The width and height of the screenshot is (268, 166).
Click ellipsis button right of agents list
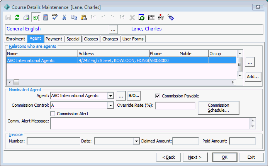[250, 62]
